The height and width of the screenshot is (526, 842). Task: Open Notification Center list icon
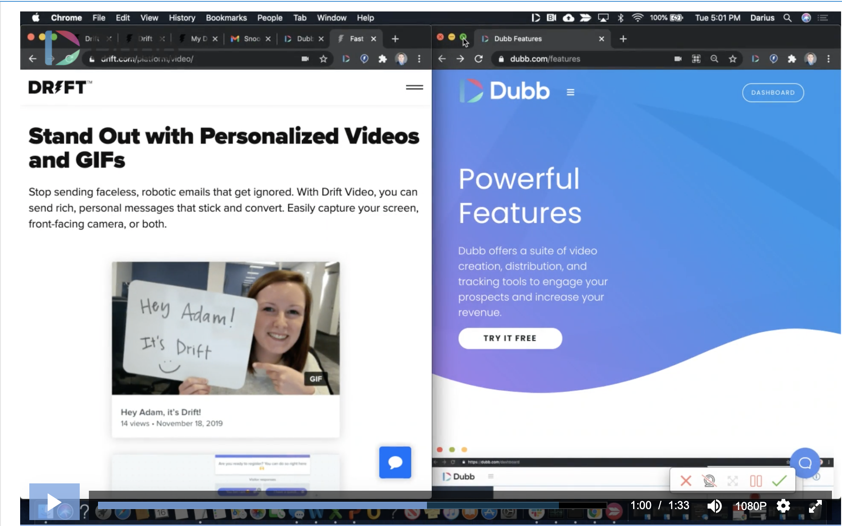pyautogui.click(x=823, y=18)
